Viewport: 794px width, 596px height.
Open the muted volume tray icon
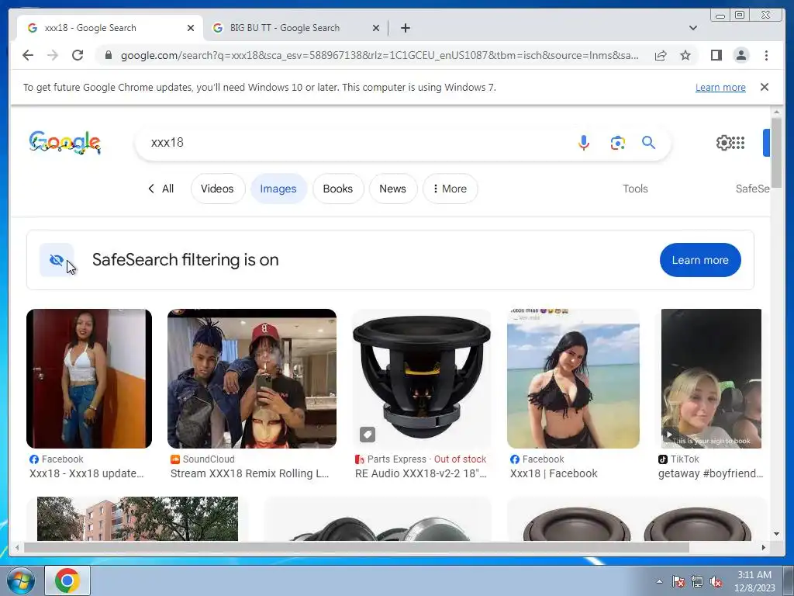pos(716,581)
